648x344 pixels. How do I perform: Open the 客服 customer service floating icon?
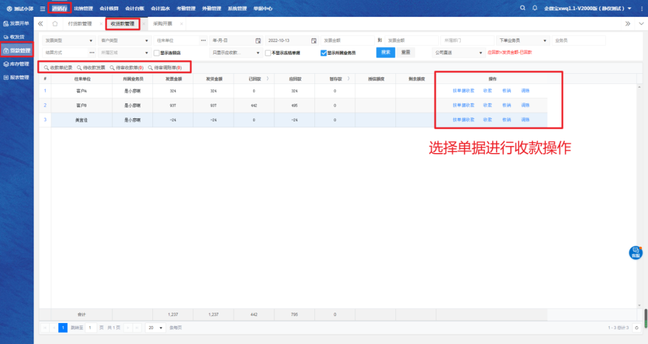[x=635, y=252]
